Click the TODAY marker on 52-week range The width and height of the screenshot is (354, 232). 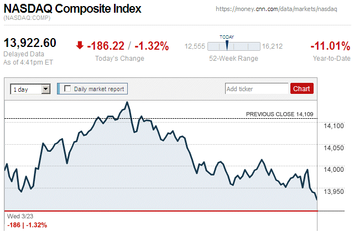coord(227,45)
